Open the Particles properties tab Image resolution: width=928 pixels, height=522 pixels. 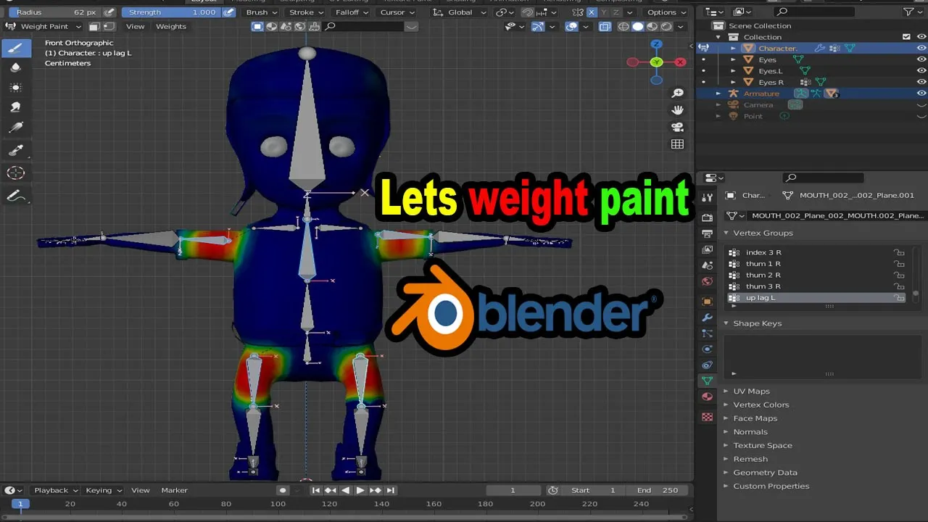708,333
